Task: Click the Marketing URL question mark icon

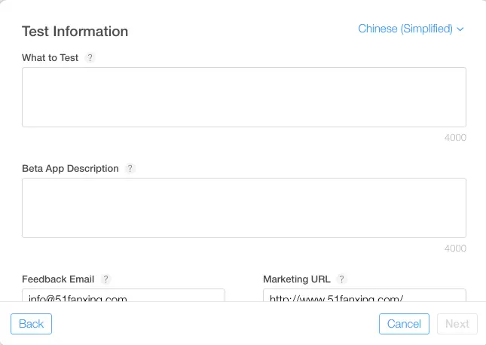Action: (341, 279)
